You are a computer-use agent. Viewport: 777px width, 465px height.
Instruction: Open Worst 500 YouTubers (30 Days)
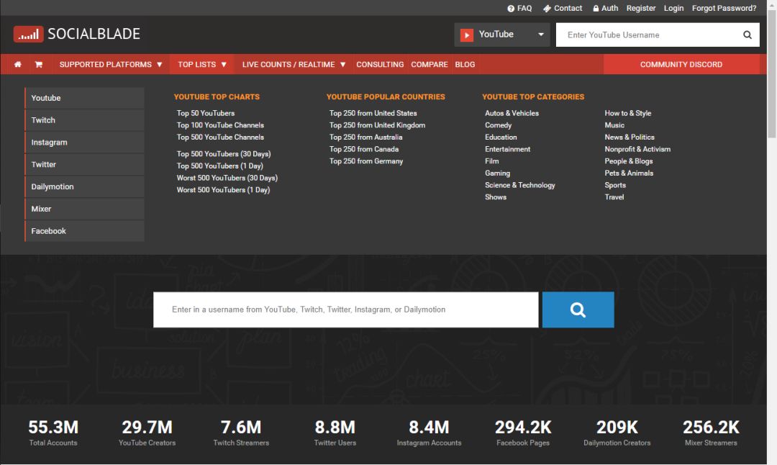pyautogui.click(x=227, y=178)
